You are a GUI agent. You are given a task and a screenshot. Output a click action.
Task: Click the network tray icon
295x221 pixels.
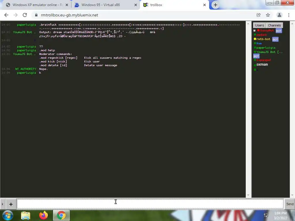(266, 215)
